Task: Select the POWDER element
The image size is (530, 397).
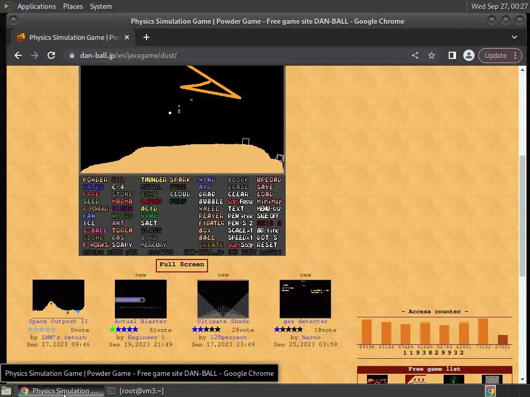Action: coord(95,180)
